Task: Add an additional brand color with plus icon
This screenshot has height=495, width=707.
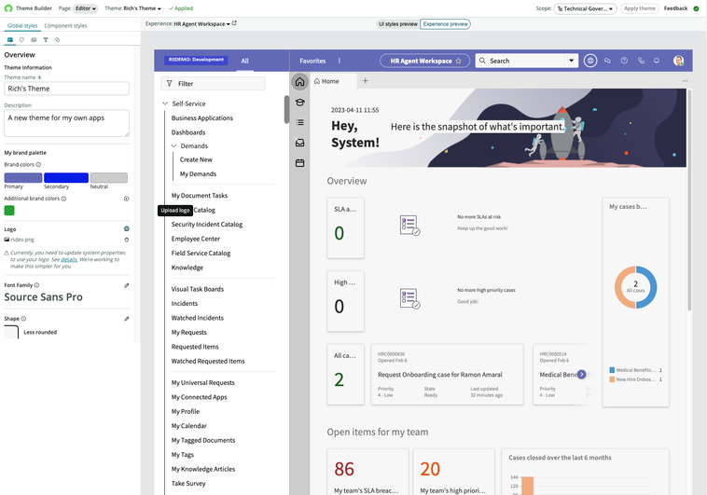Action: coord(126,199)
